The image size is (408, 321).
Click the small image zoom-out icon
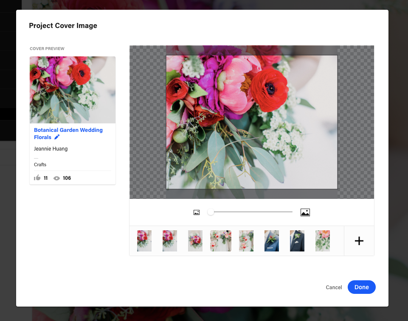(x=197, y=212)
